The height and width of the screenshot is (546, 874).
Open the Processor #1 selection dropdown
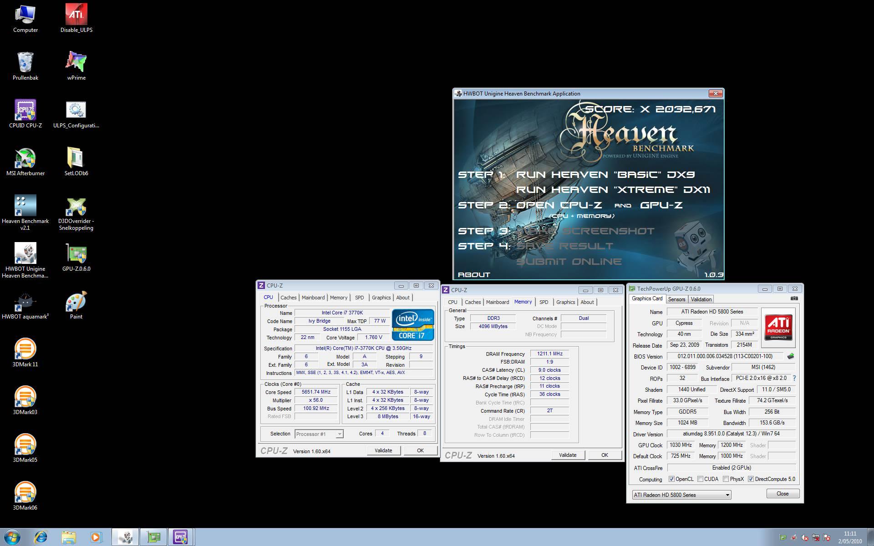(x=319, y=434)
